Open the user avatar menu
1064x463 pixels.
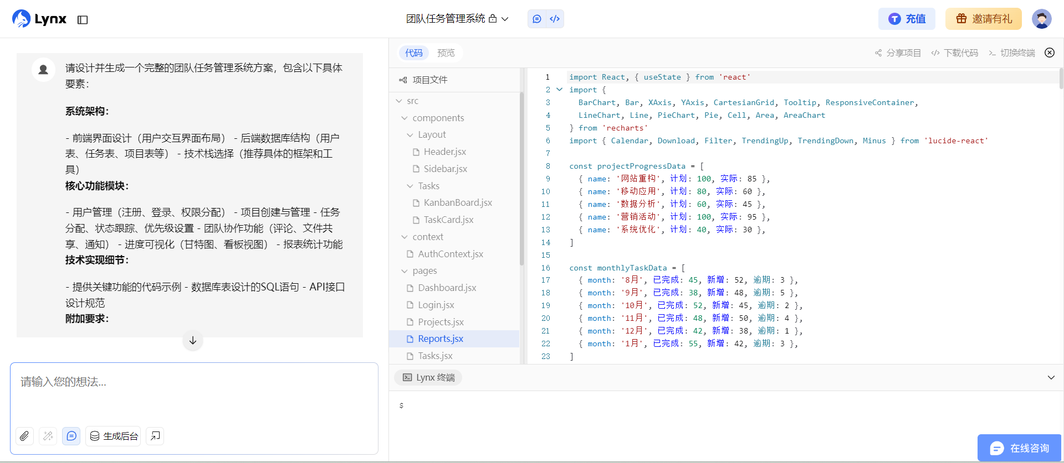coord(1042,19)
